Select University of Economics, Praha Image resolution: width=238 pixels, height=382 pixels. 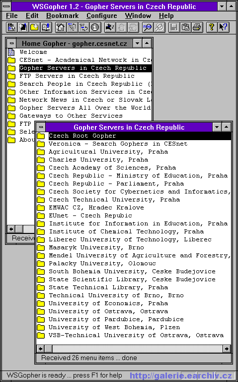coord(108,303)
